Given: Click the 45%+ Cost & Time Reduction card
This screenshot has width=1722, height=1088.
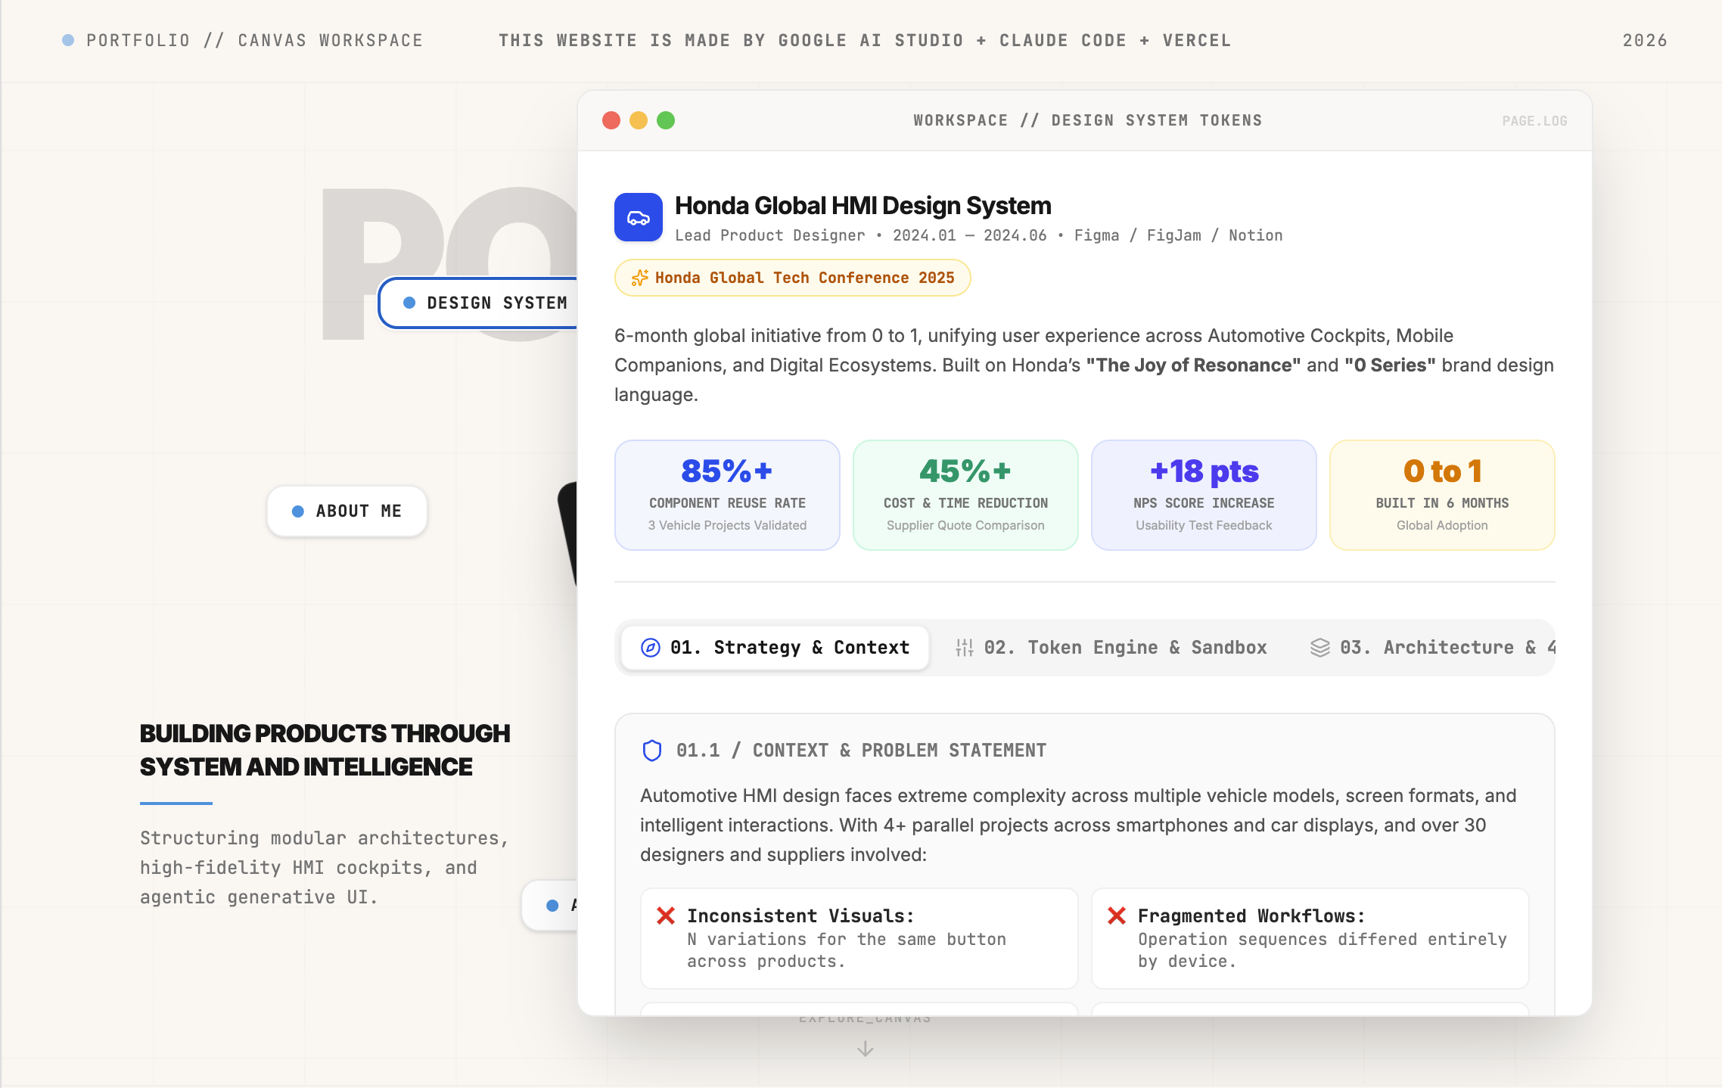Looking at the screenshot, I should 965,495.
